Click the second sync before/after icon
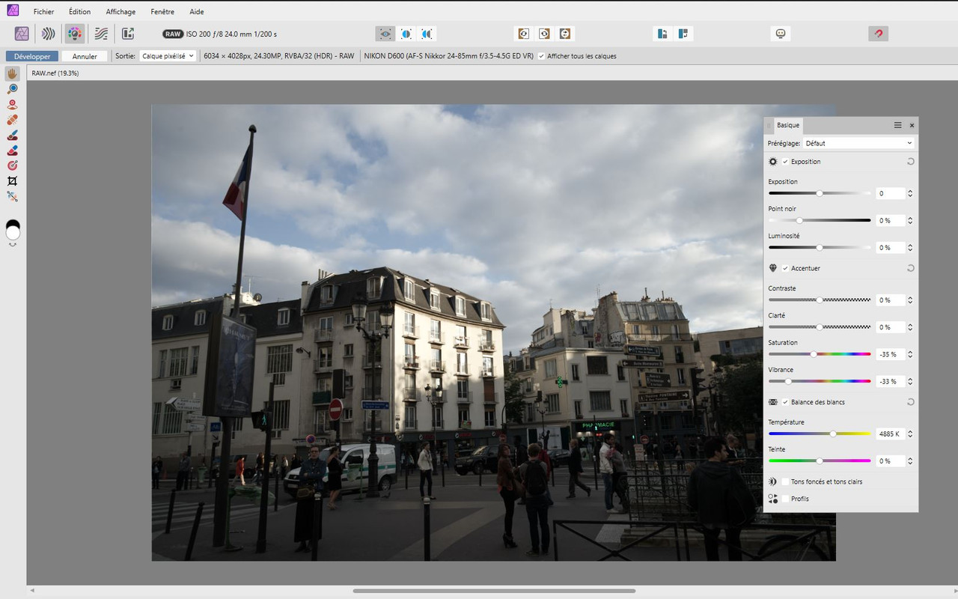 click(x=544, y=34)
